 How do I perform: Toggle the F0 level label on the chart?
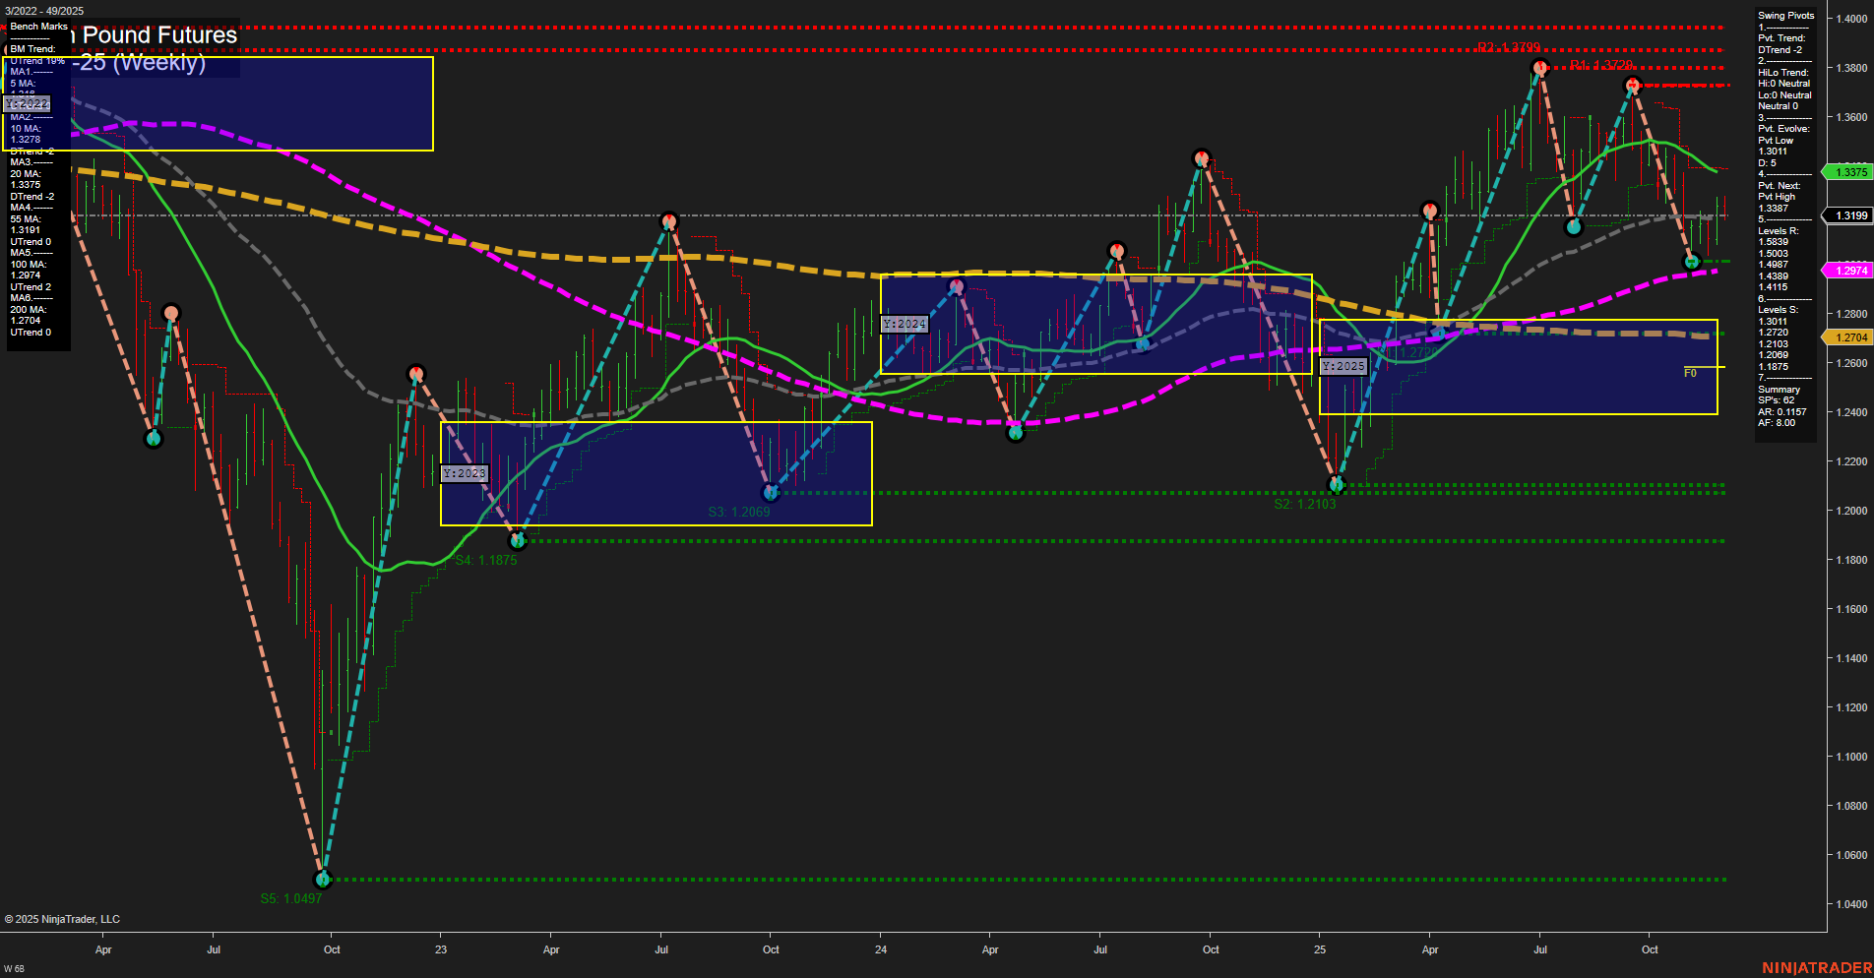[1690, 372]
